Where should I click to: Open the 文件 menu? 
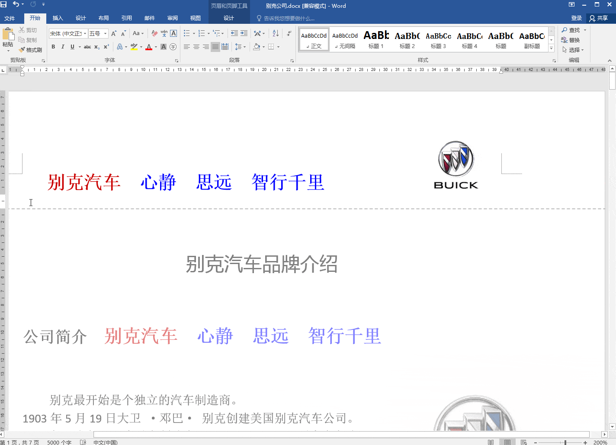click(x=10, y=18)
